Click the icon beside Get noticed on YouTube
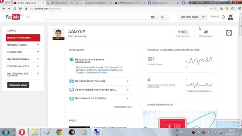This screenshot has height=136, width=242. coord(71,81)
